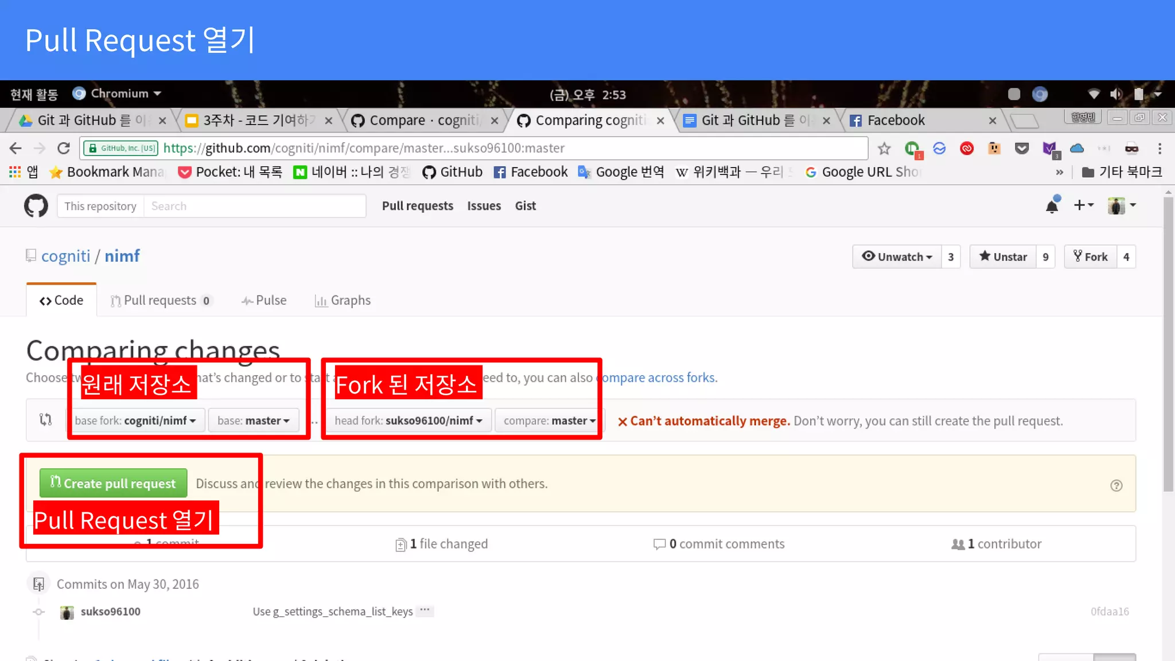
Task: Expand commit message ellipsis
Action: coord(425,611)
